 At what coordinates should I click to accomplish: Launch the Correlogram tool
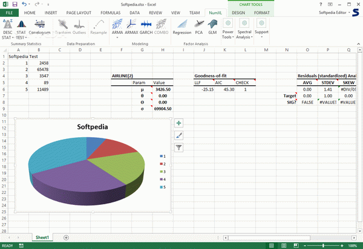click(x=39, y=27)
